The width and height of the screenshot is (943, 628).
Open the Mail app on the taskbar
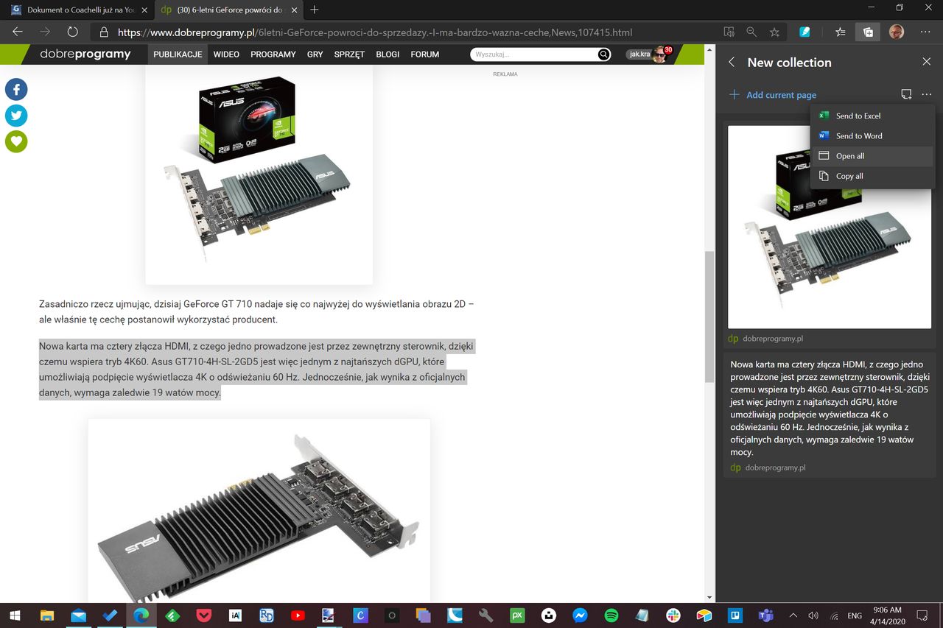pyautogui.click(x=78, y=615)
